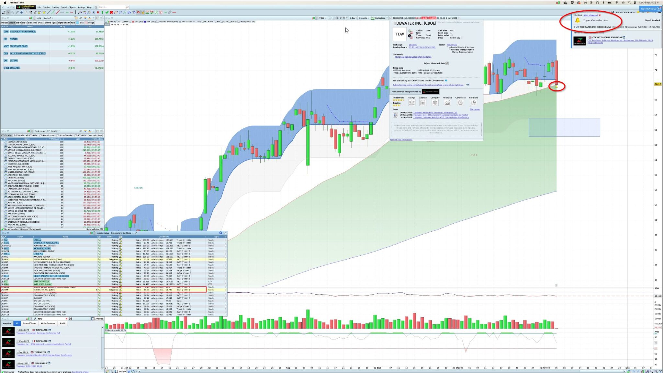Enable the PRT Bands checkbox
The image size is (663, 373).
click(203, 22)
